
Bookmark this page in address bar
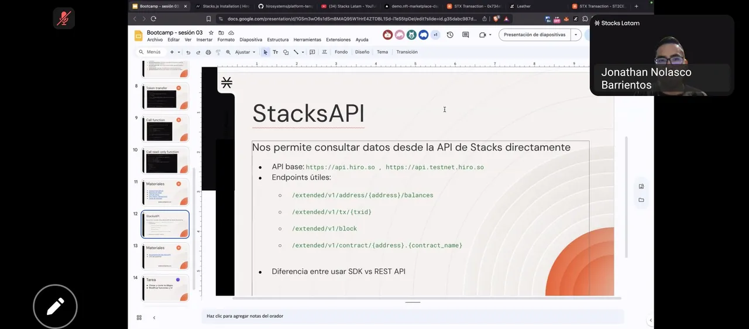[208, 19]
